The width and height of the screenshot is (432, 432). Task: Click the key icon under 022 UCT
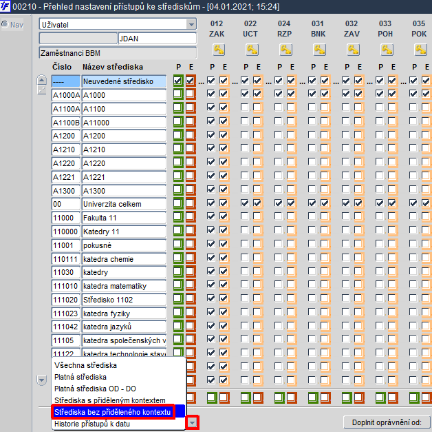252,50
